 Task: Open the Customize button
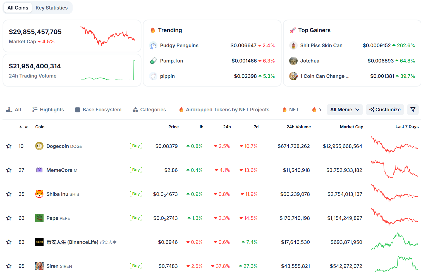pyautogui.click(x=385, y=110)
